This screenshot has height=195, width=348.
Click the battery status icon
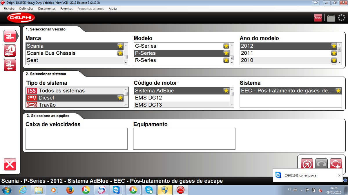(331, 18)
